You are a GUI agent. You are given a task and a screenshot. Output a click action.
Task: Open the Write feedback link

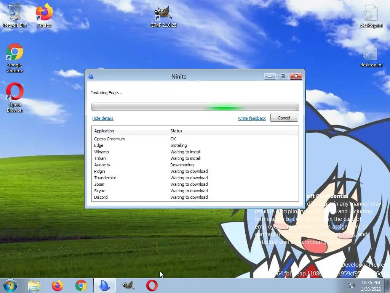252,118
